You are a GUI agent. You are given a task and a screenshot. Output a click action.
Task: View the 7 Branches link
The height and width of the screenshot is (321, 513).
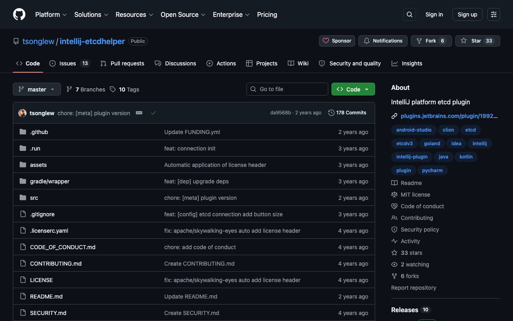(86, 89)
